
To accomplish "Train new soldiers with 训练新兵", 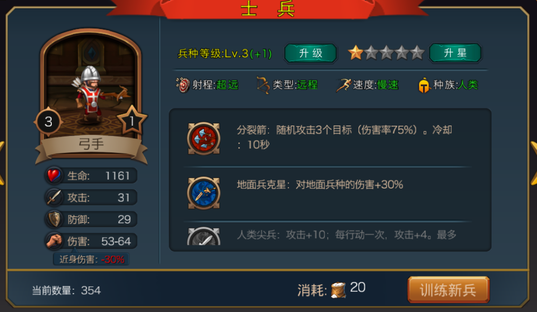I will (x=448, y=290).
